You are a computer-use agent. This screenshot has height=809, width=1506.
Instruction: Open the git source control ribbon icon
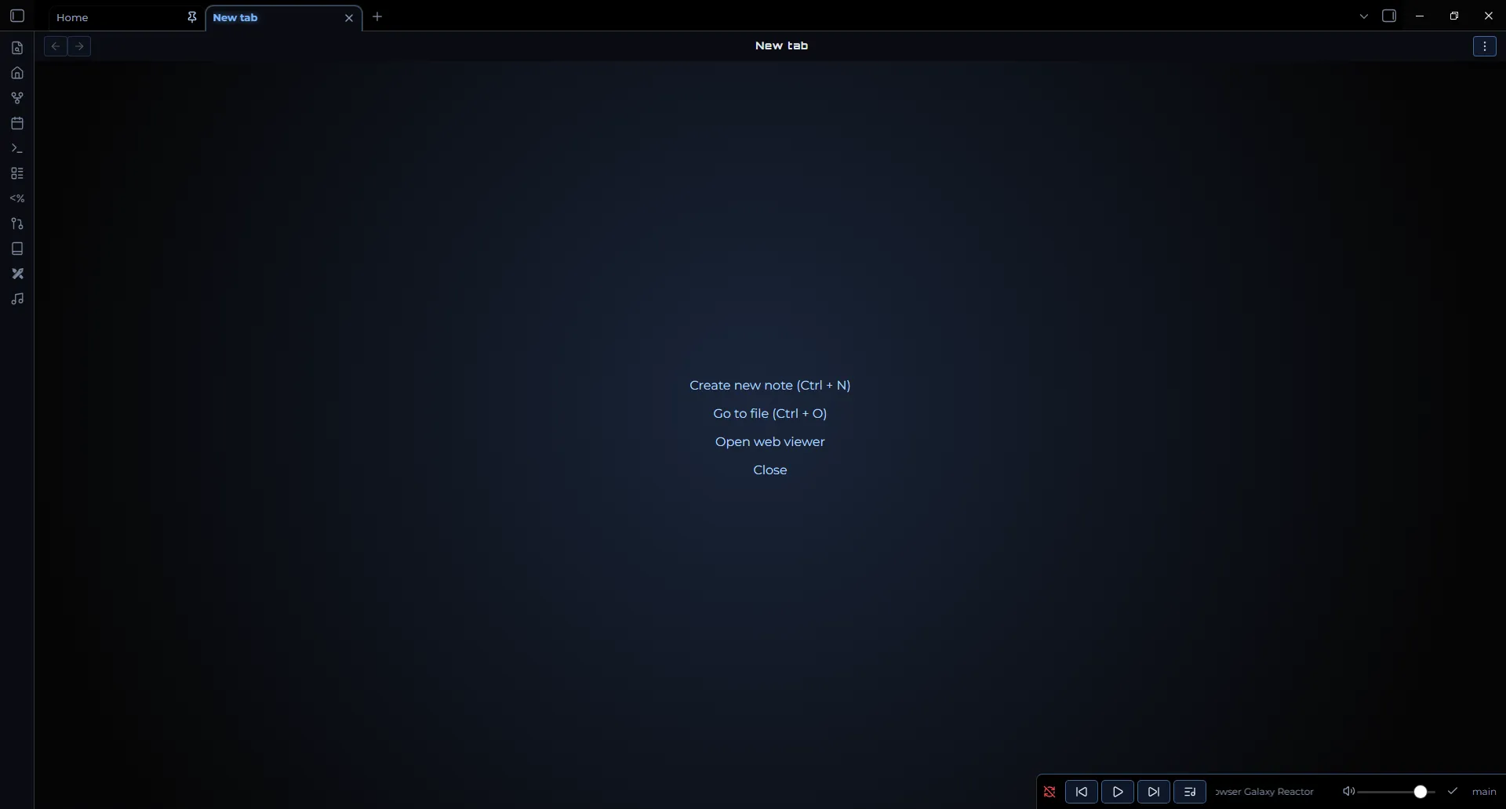(x=17, y=223)
